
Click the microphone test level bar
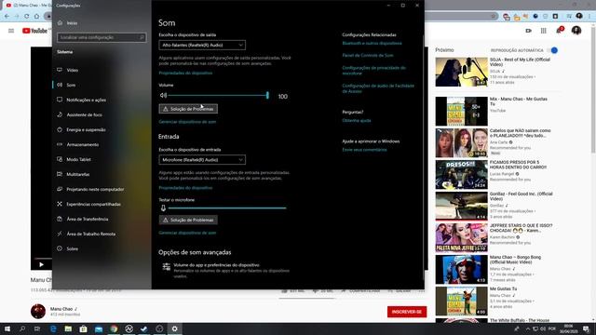click(x=227, y=208)
